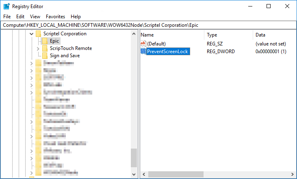Click the (value not set) data cell
This screenshot has height=179, width=297.
(271, 44)
